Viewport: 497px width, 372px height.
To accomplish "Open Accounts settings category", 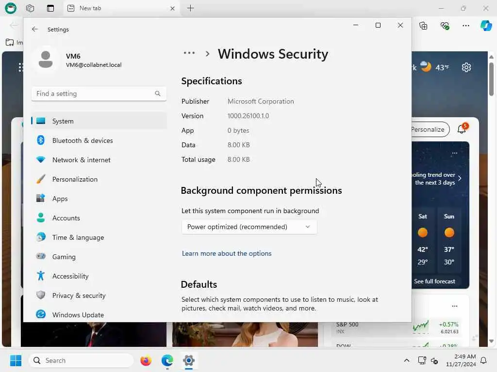I will click(99, 217).
